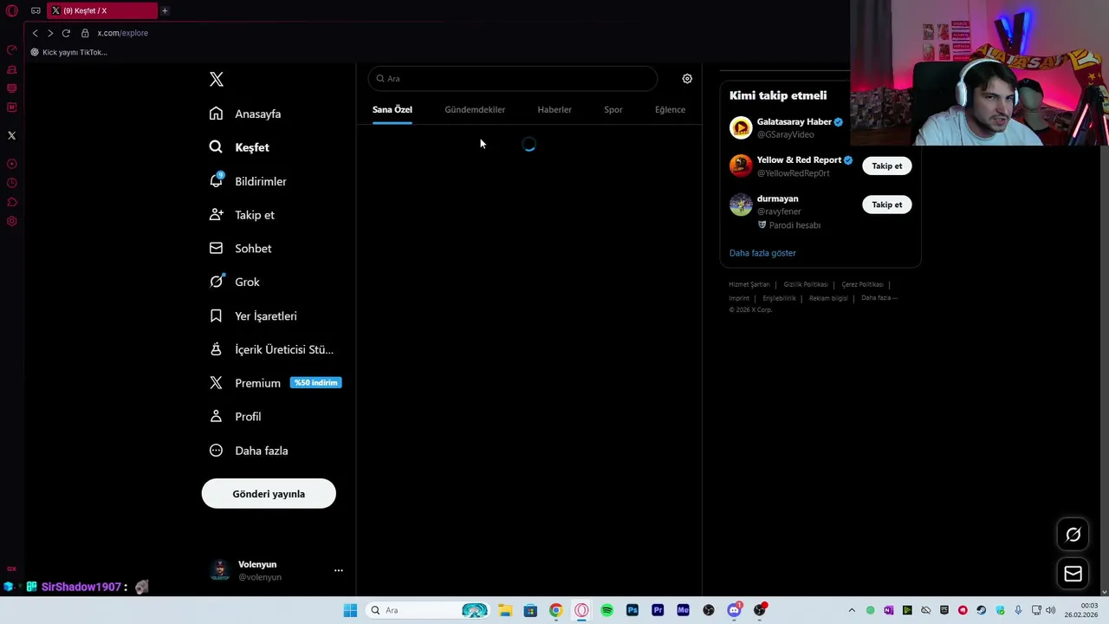Show hidden system tray icons
The width and height of the screenshot is (1109, 624).
[x=852, y=610]
